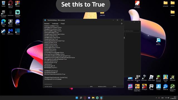Open the Prikaži menu in Notepad
Image resolution: width=178 pixels, height=100 pixels.
[x=63, y=24]
